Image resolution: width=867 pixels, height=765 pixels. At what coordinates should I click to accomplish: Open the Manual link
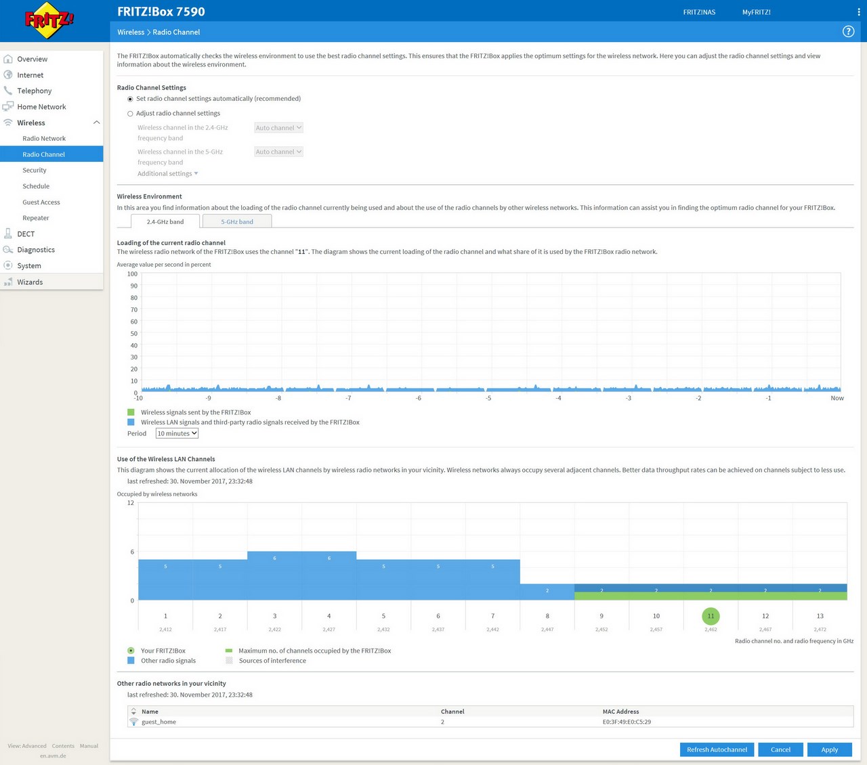[89, 746]
